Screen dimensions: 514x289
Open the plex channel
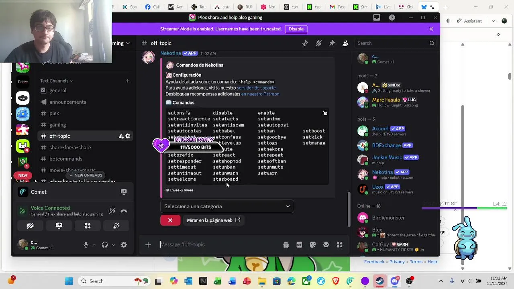pyautogui.click(x=85, y=114)
